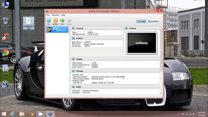The image size is (208, 117).
Task: Open the File menu
Action: pos(48,15)
